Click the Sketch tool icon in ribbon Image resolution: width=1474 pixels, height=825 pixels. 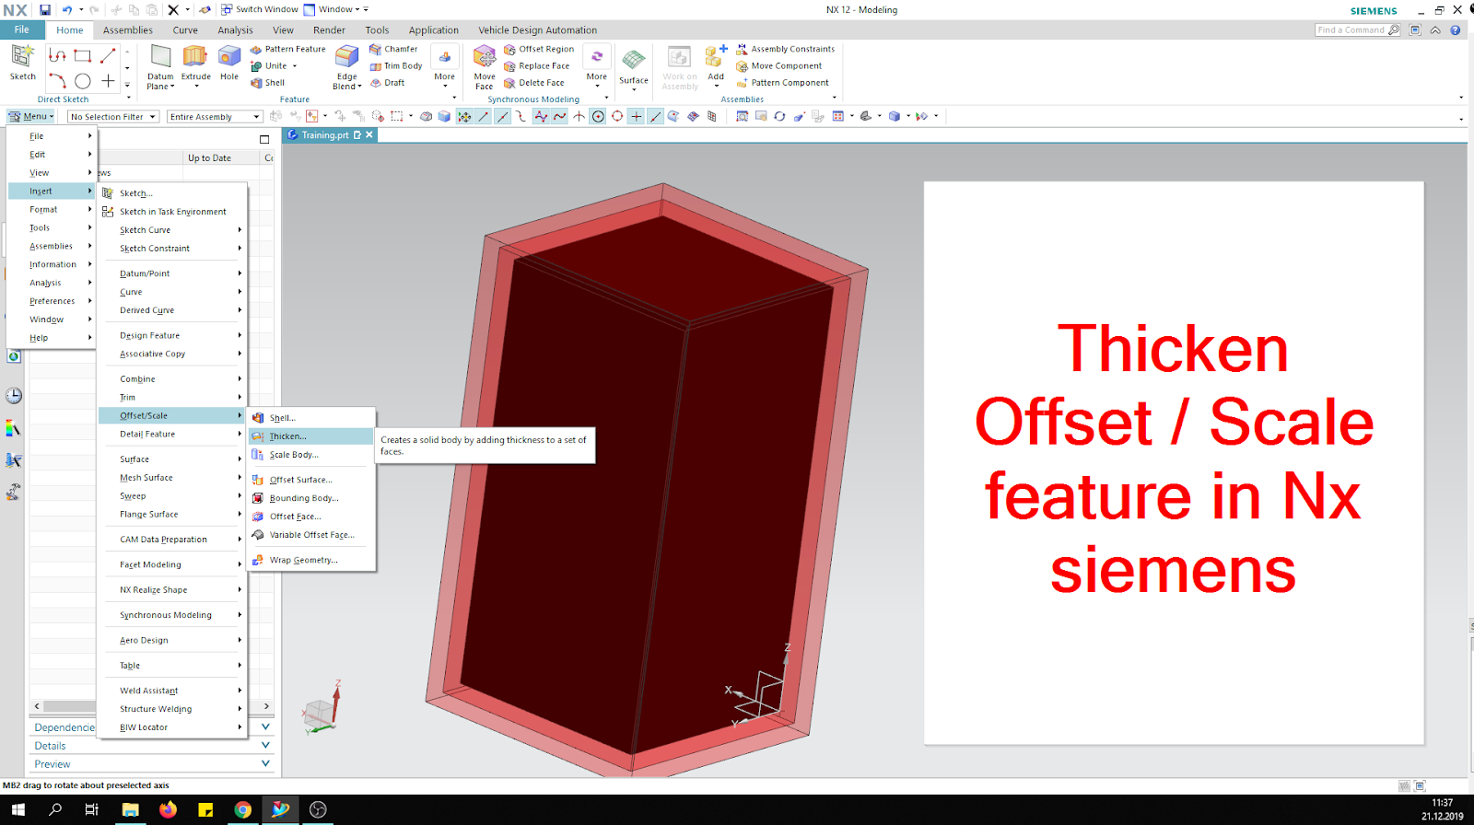click(22, 57)
